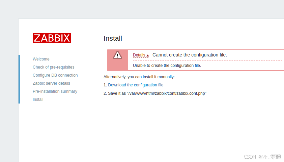Viewport: 284px width, 162px height.
Task: Select the Install step in sidebar
Action: click(x=38, y=99)
